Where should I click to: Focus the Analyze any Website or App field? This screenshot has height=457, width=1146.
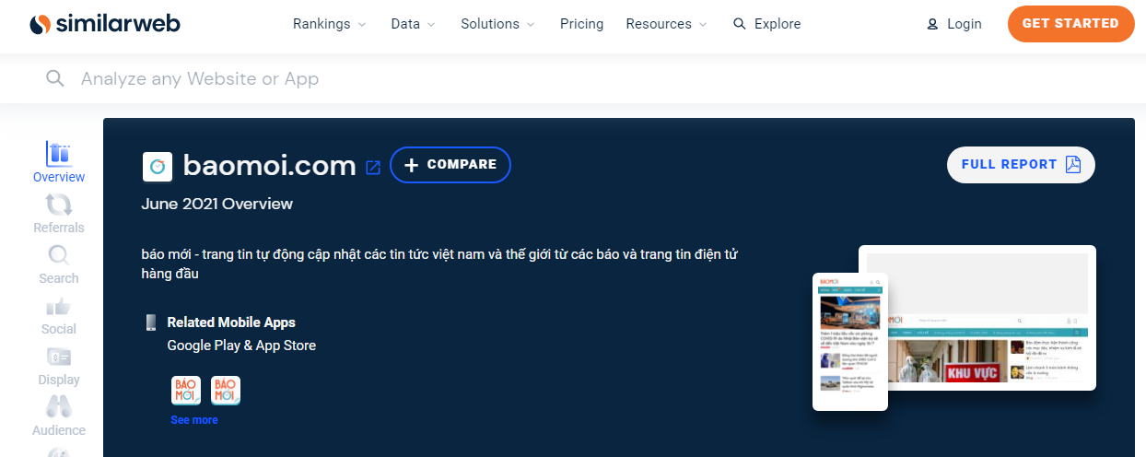pyautogui.click(x=573, y=78)
